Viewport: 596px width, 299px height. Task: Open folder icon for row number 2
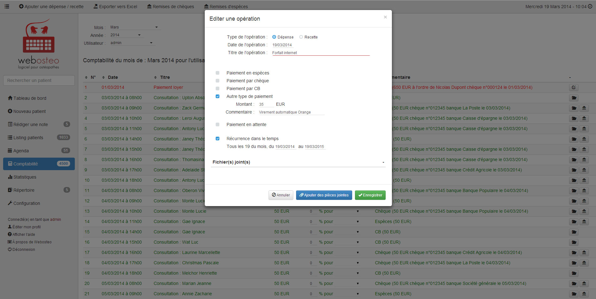tap(573, 98)
